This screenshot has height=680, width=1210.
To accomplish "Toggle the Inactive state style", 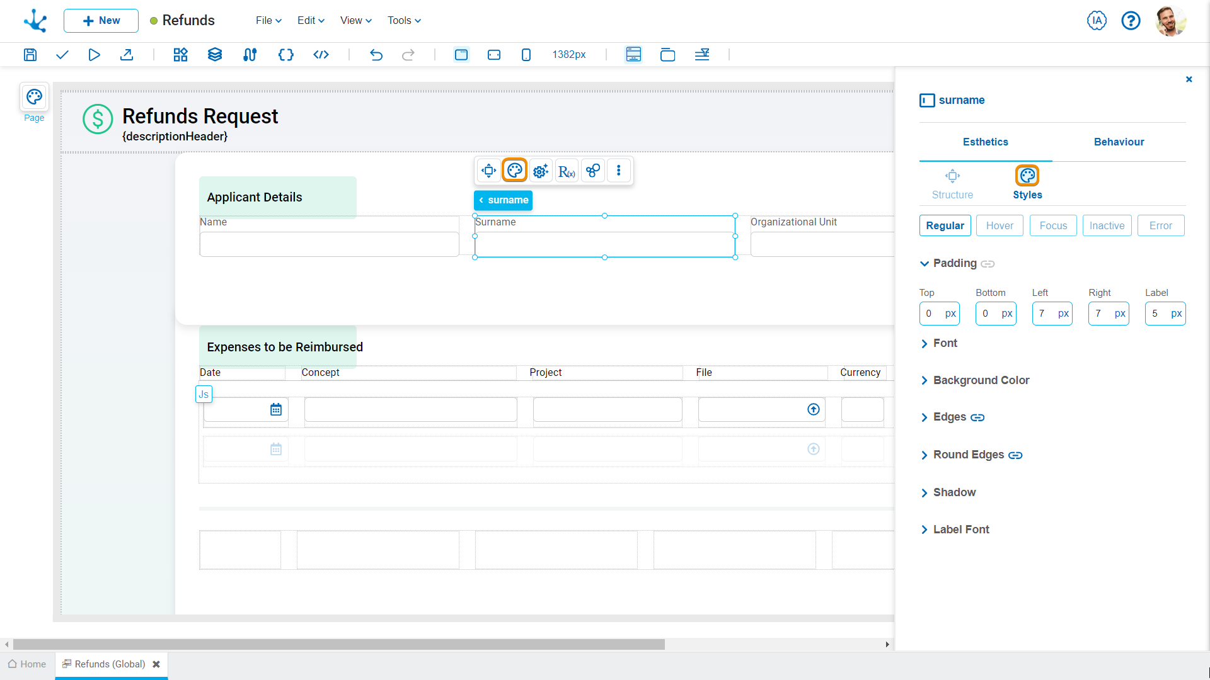I will tap(1106, 225).
